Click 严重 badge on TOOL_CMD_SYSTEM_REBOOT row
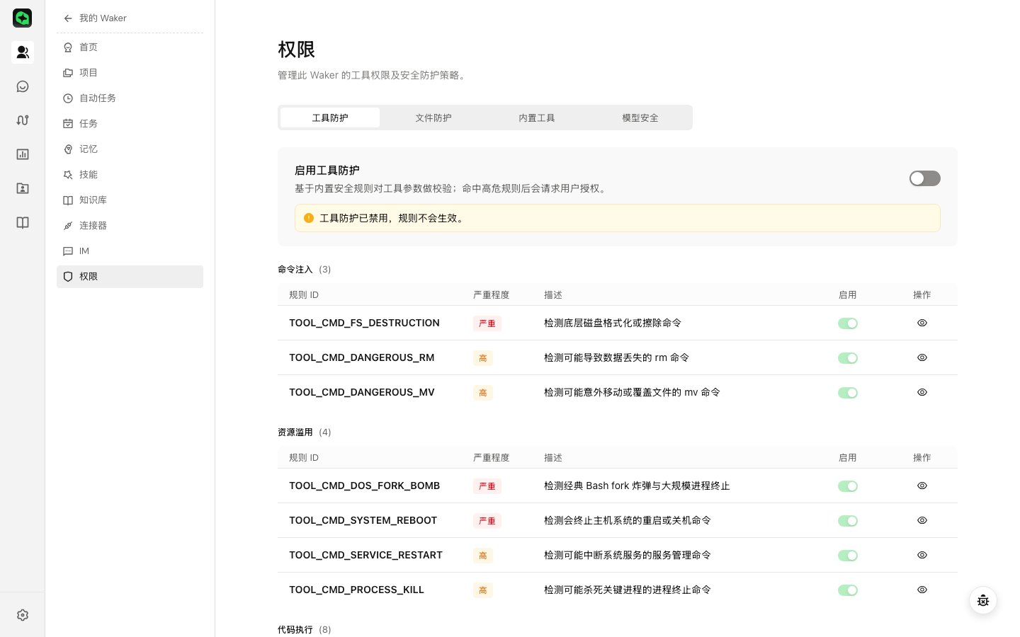1020x637 pixels. (487, 521)
